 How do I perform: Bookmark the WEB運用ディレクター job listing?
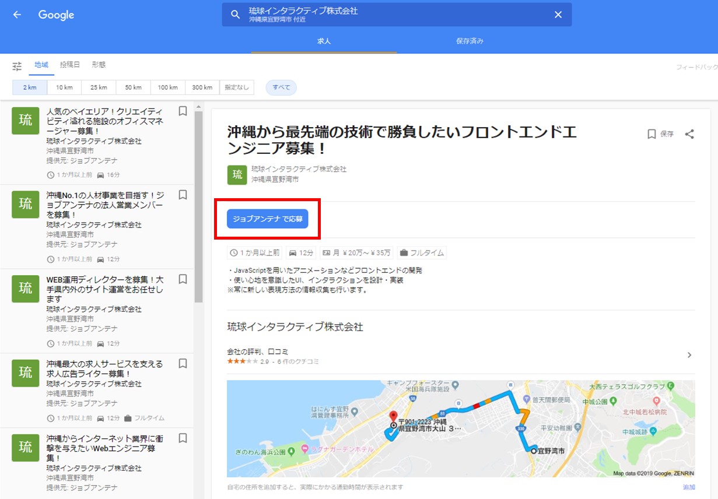click(183, 279)
